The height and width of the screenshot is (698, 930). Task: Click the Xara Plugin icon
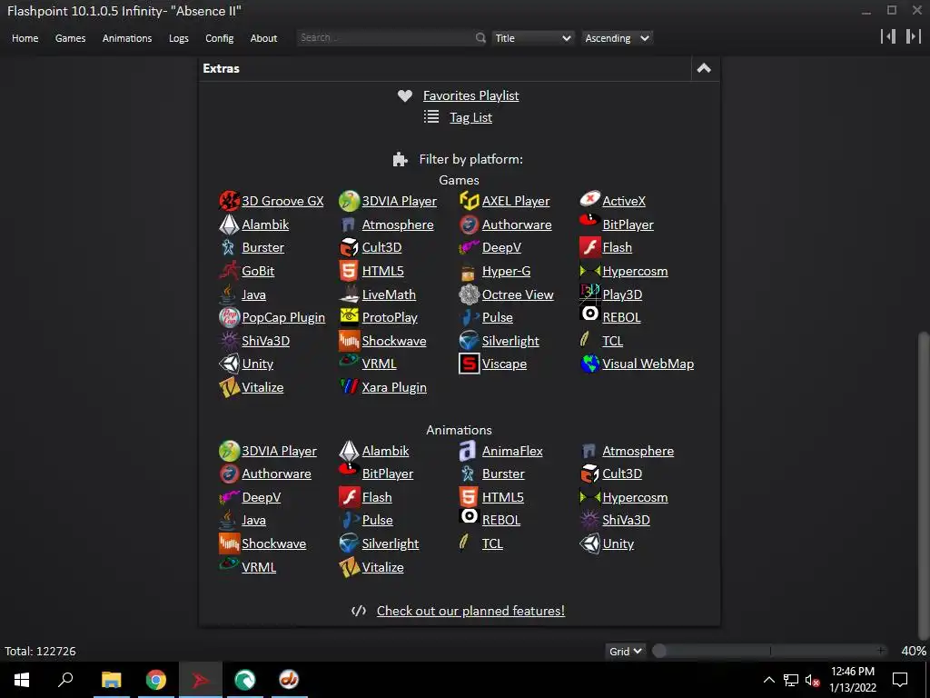coord(349,387)
